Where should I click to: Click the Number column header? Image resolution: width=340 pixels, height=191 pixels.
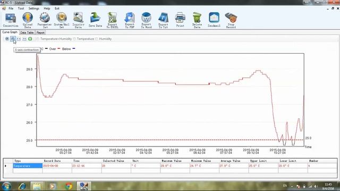pyautogui.click(x=322, y=161)
